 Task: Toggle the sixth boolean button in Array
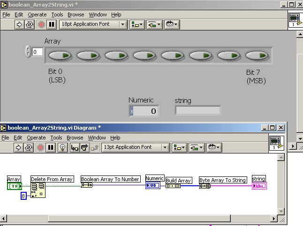pyautogui.click(x=201, y=56)
